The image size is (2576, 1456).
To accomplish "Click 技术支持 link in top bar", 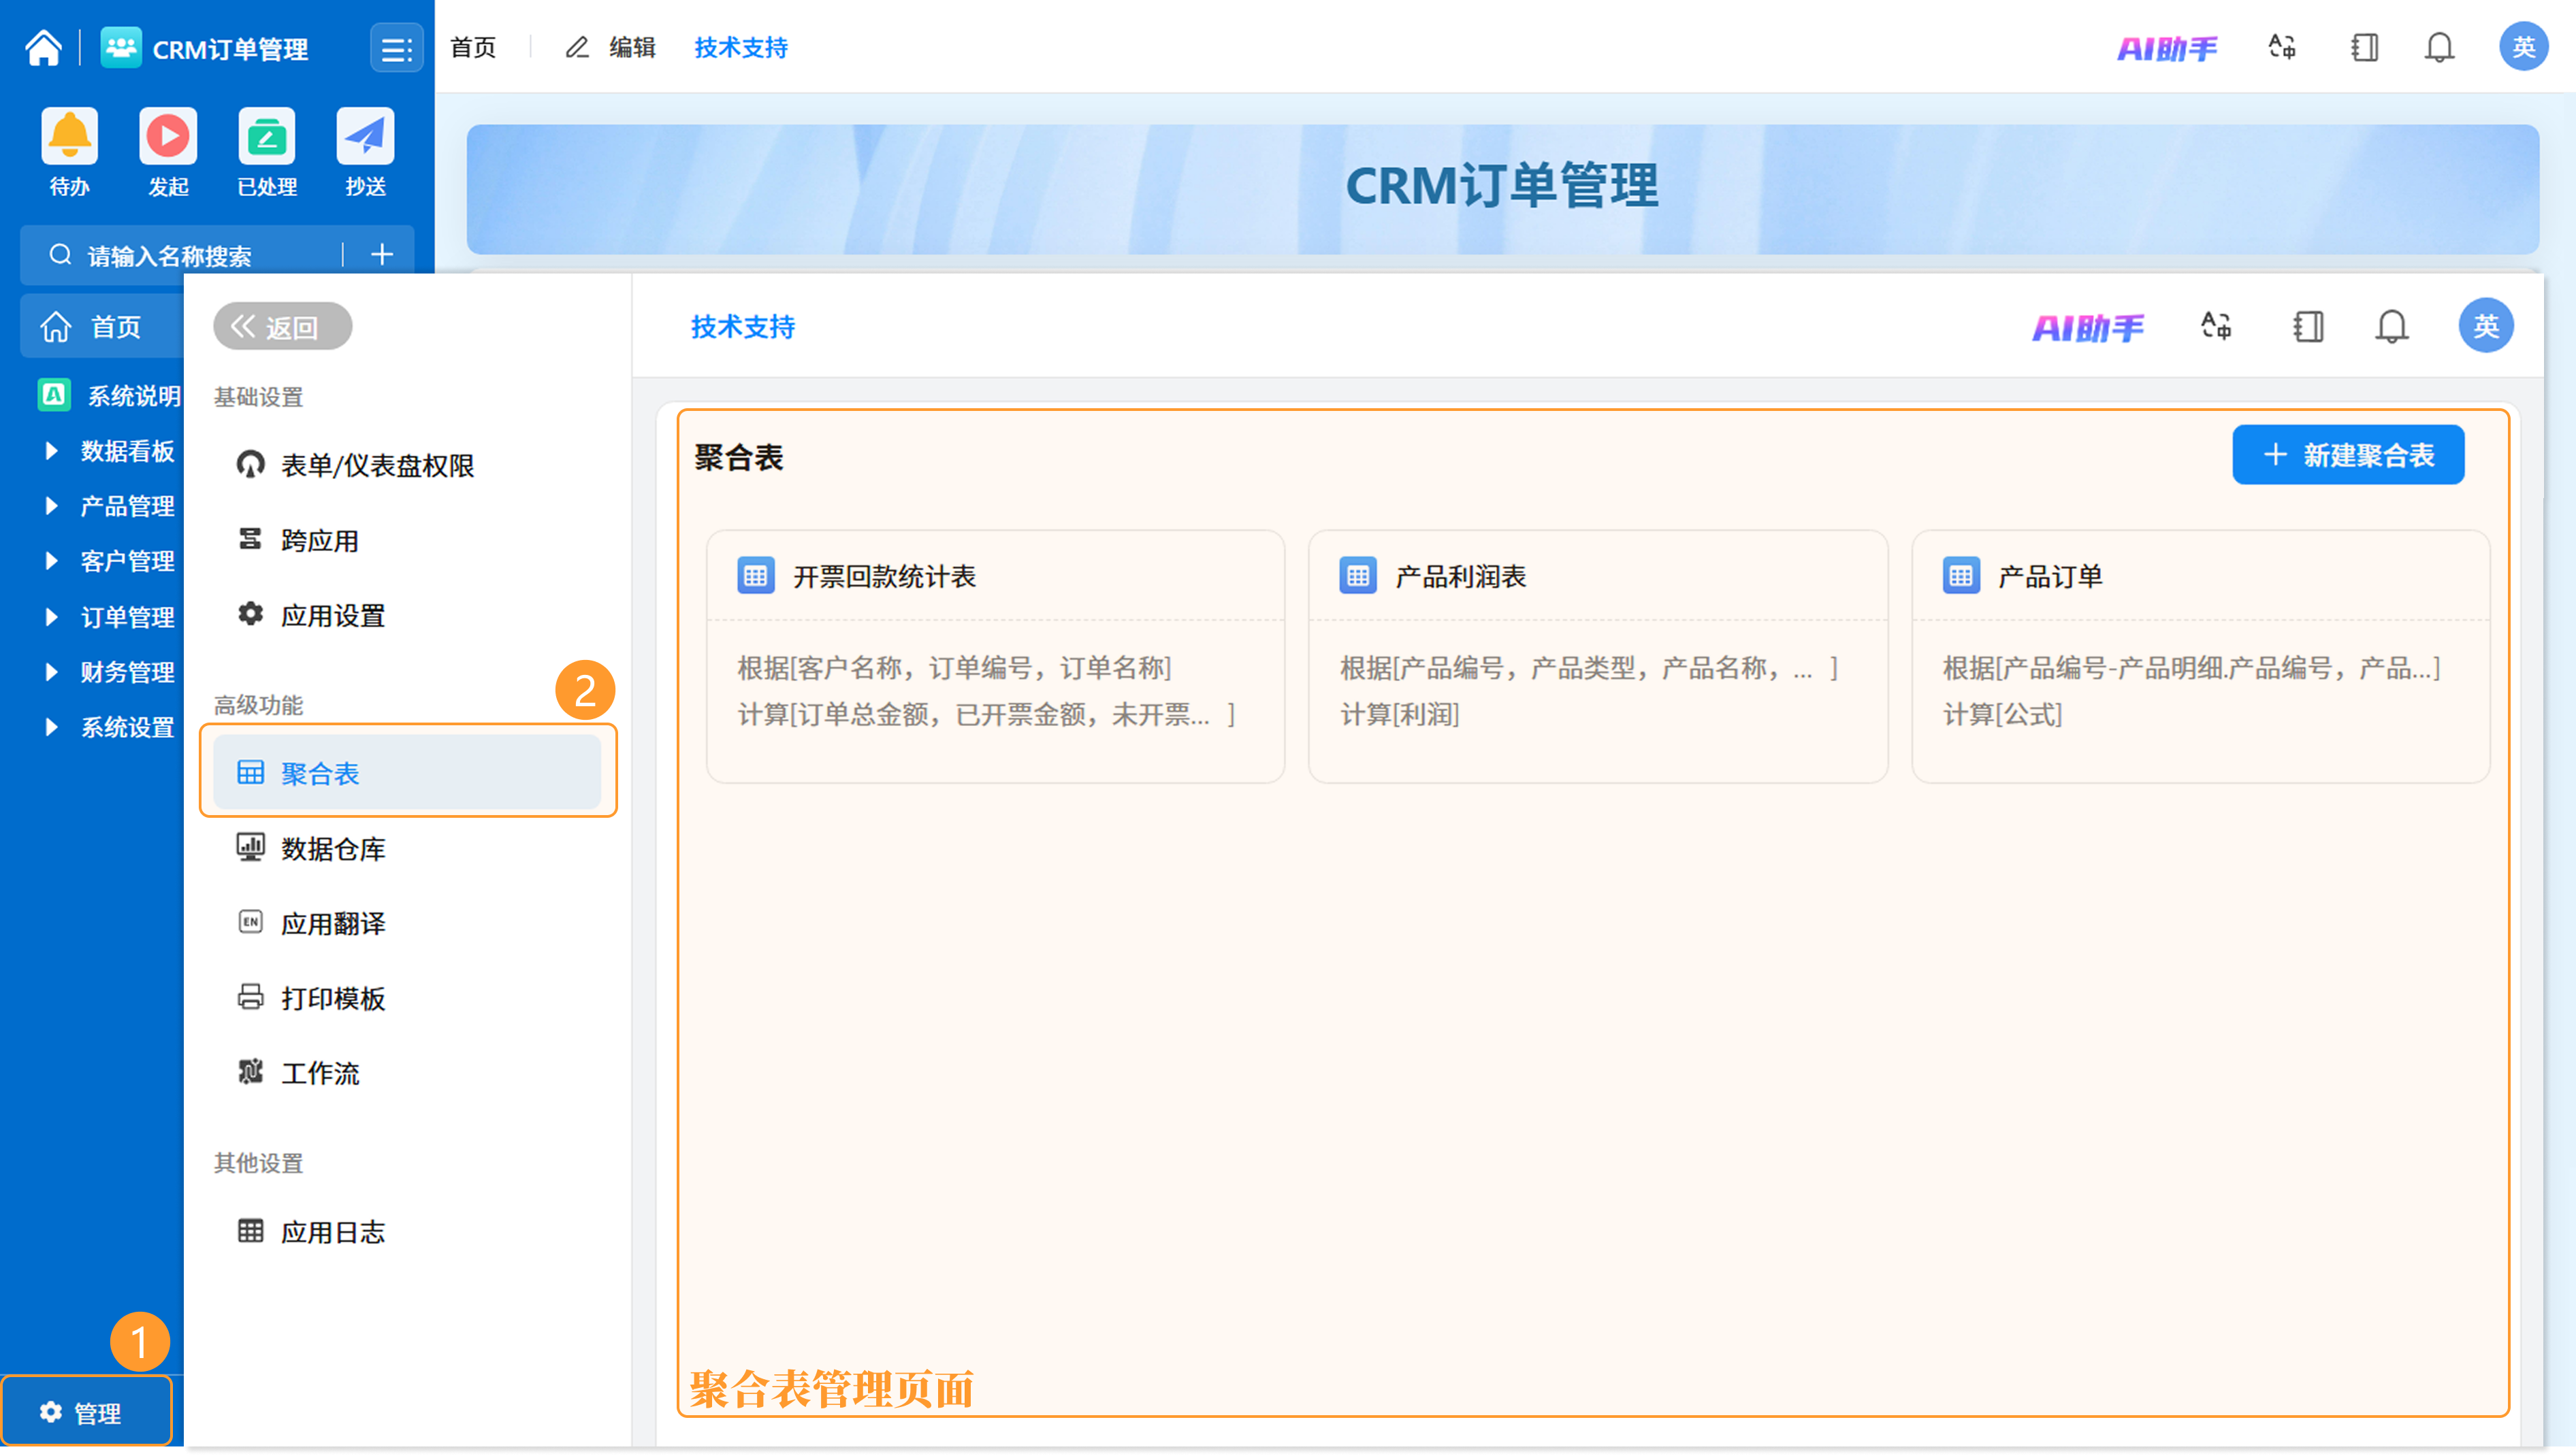I will (741, 47).
